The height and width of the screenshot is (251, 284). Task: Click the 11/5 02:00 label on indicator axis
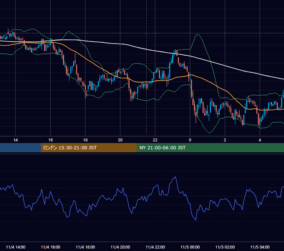tap(225, 247)
